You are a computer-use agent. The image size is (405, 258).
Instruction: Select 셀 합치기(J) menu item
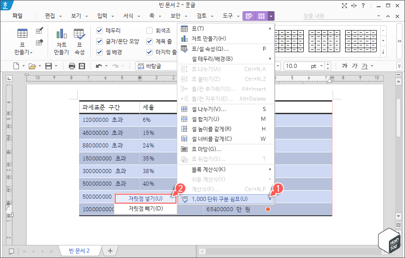click(x=226, y=119)
